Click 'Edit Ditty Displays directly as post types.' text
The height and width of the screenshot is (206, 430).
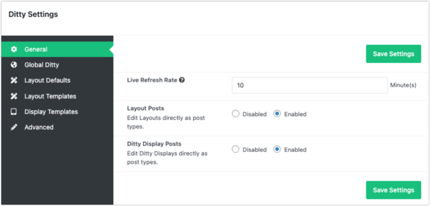167,158
